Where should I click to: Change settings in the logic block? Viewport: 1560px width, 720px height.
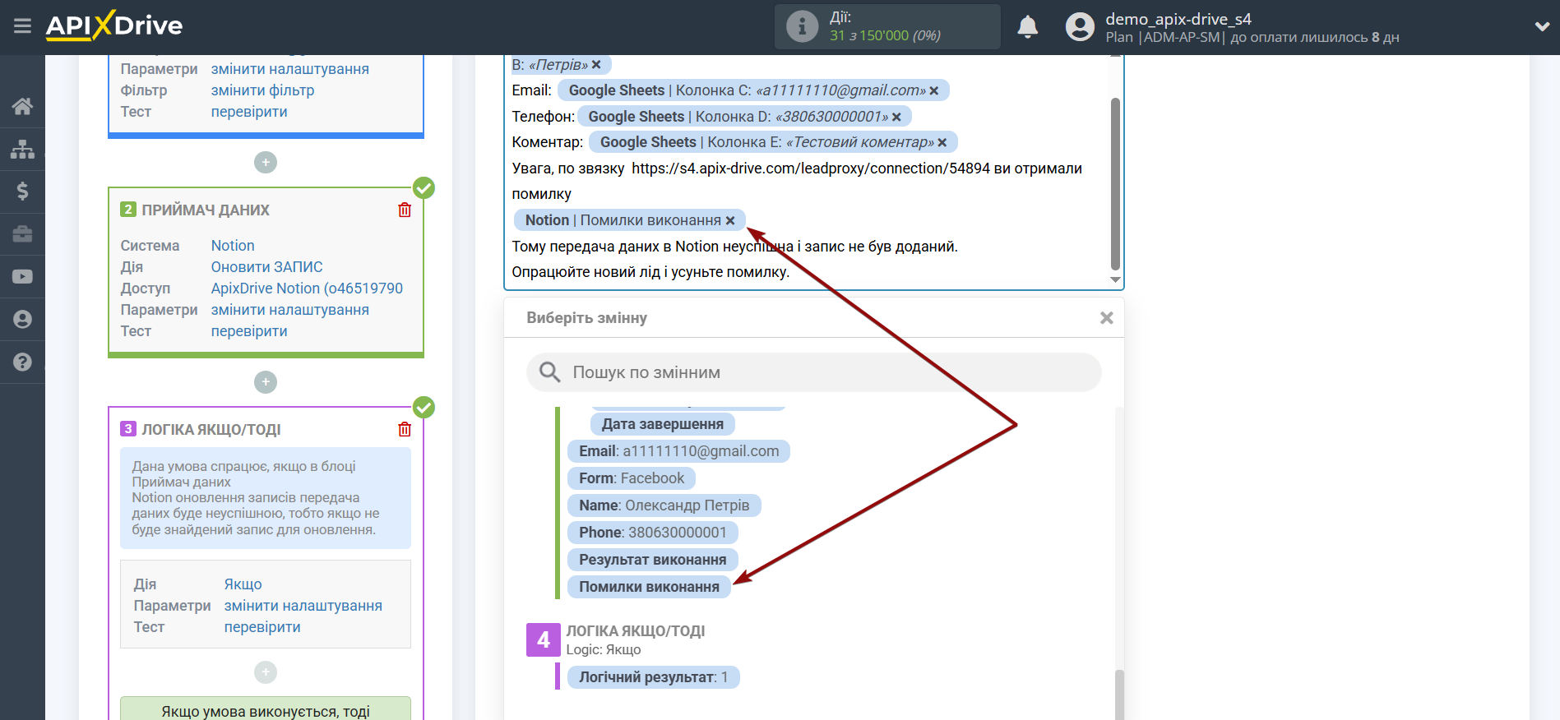tap(303, 606)
